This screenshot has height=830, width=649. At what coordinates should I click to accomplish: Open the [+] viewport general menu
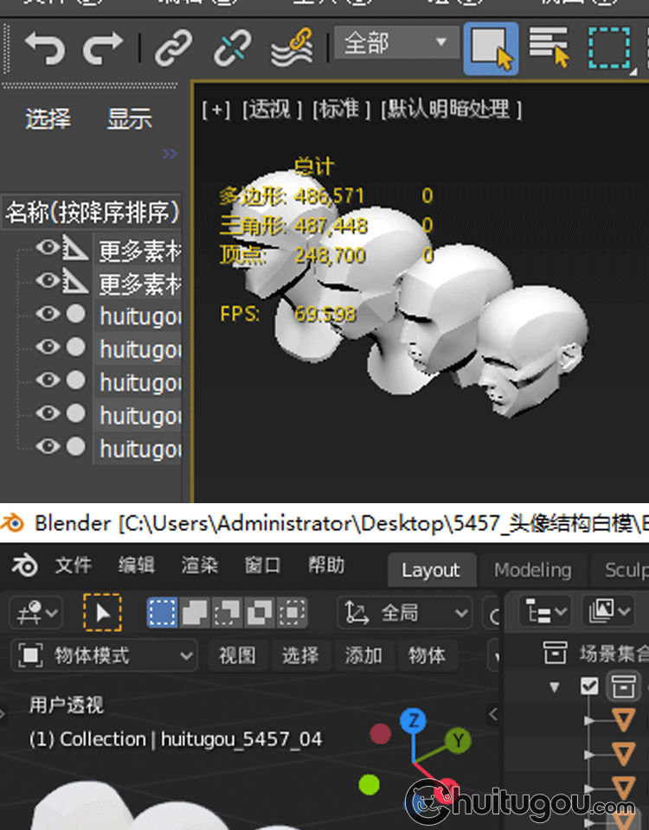pos(216,110)
